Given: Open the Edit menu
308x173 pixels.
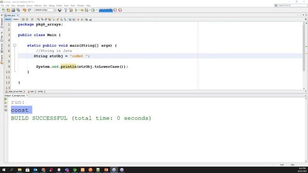Looking at the screenshot, I should click(x=8, y=5).
